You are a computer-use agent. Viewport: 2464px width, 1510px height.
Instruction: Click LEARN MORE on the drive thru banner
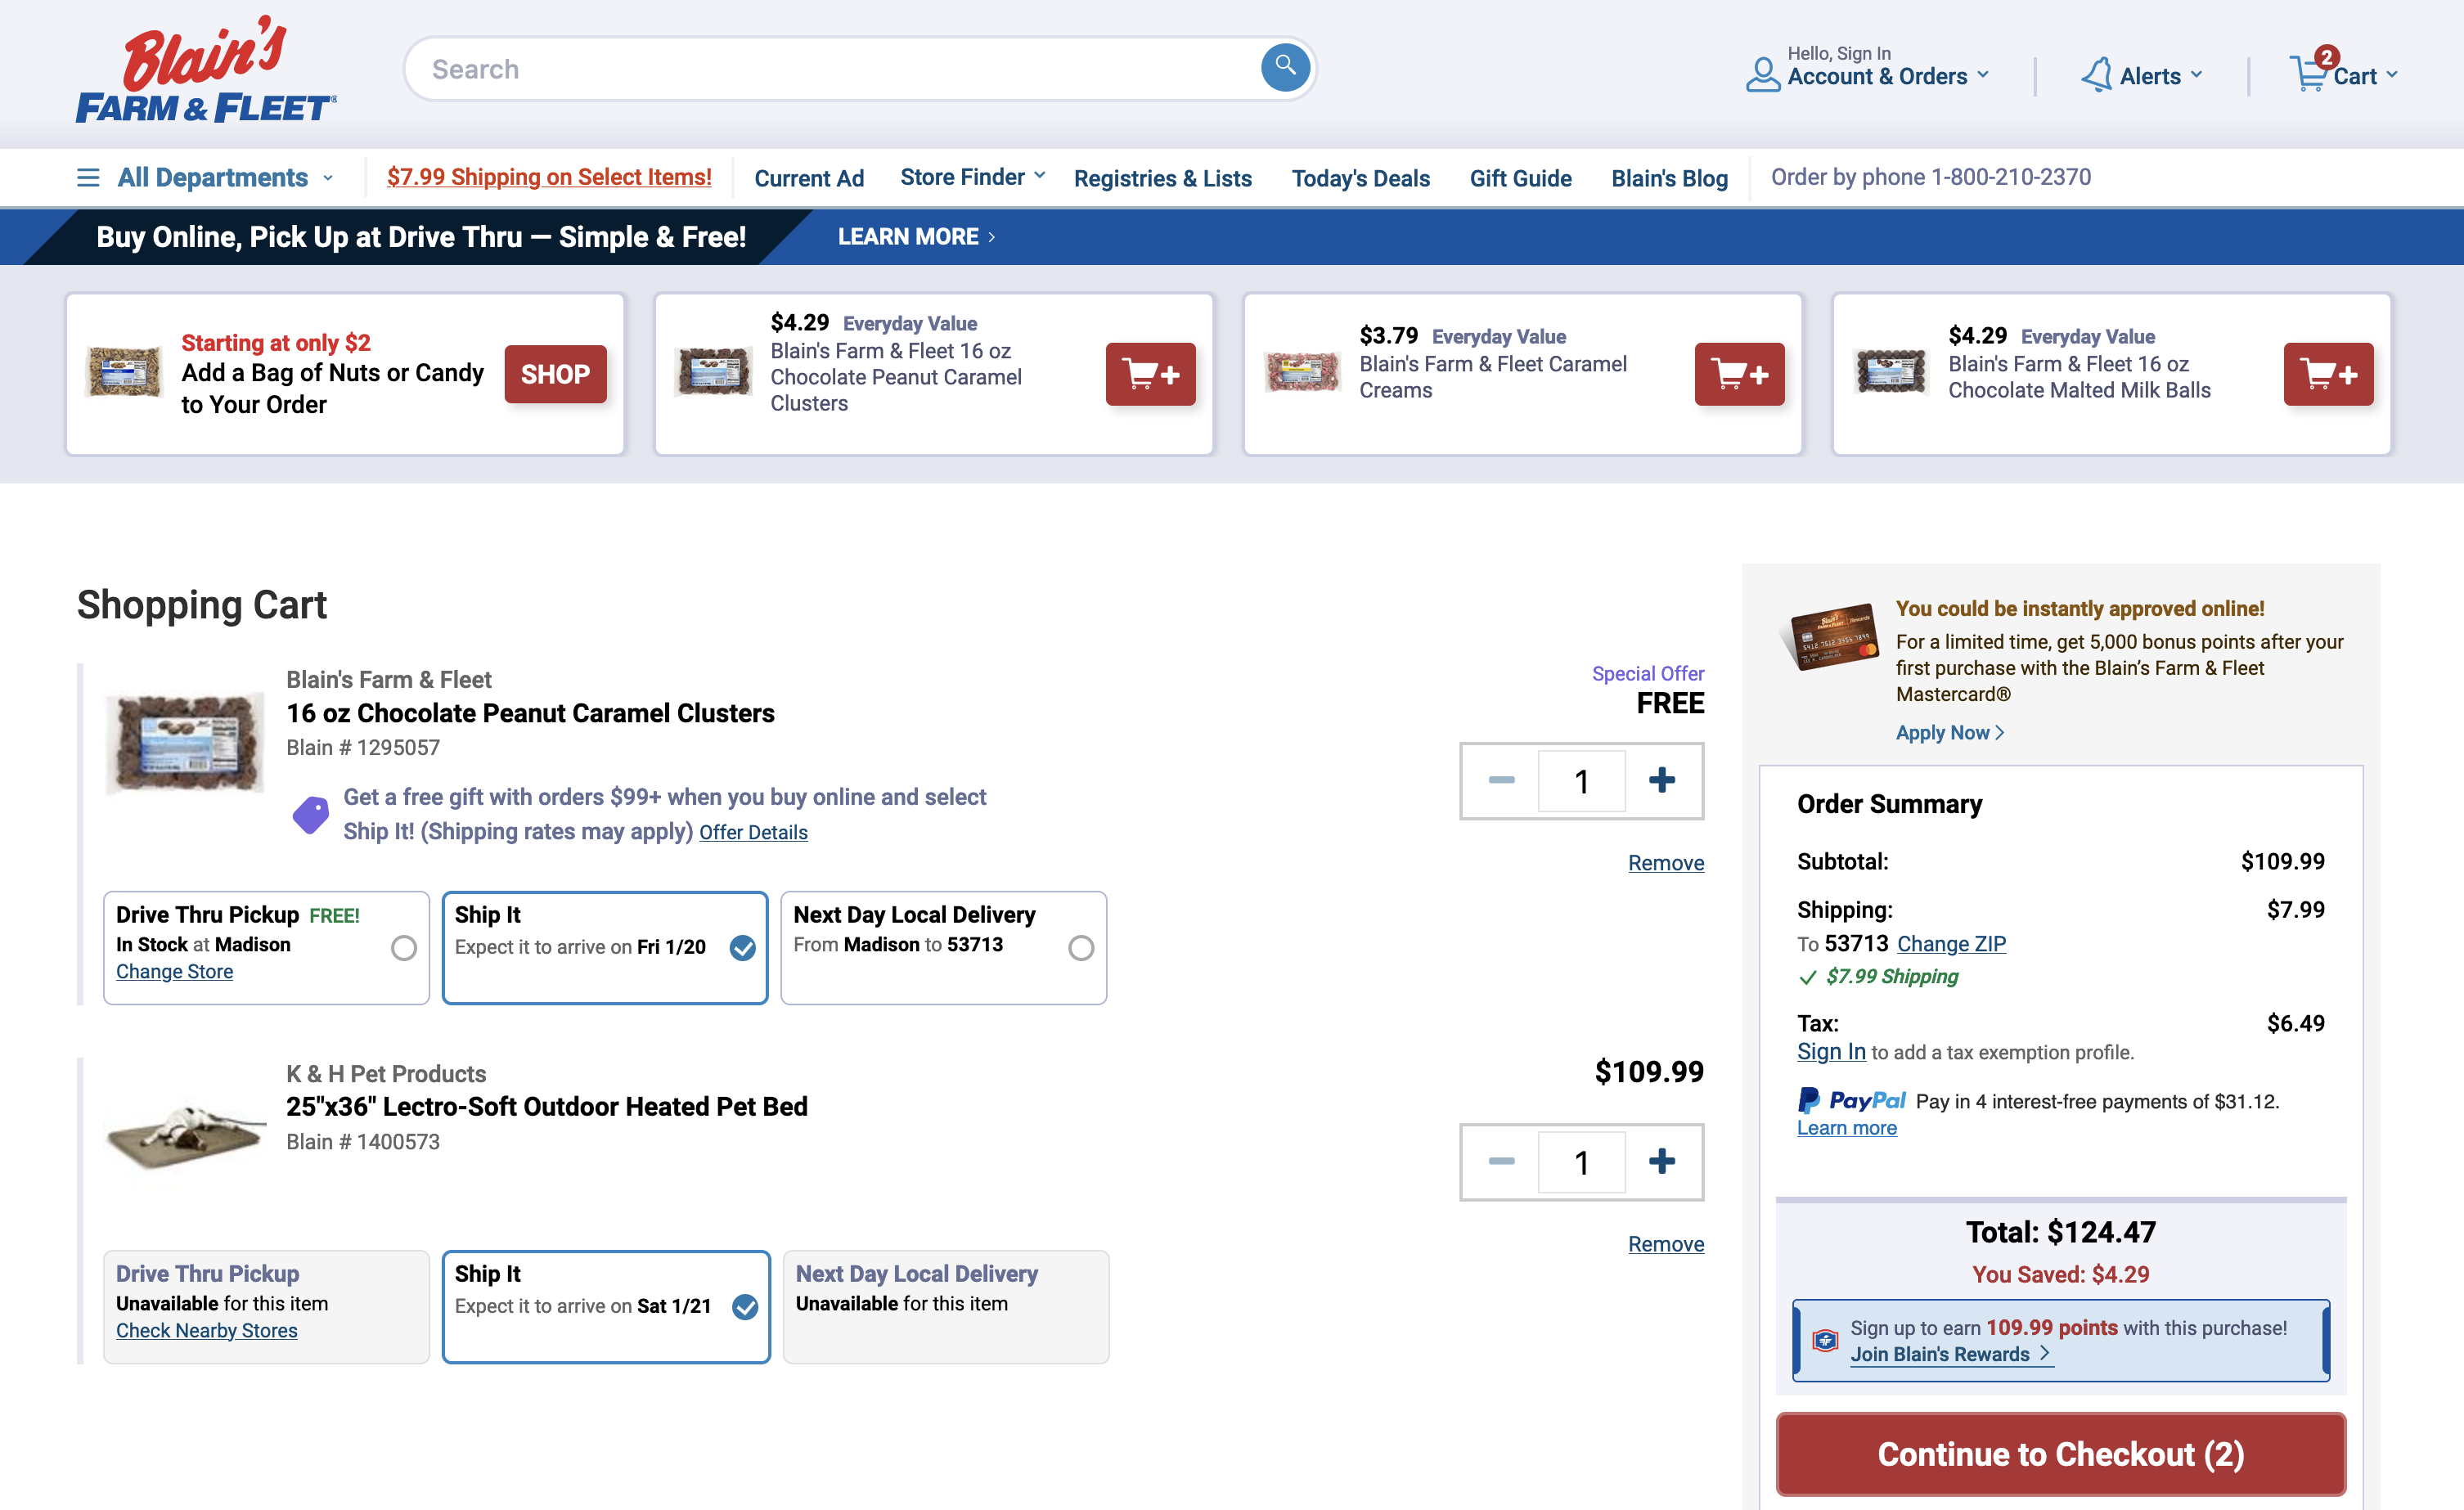pos(916,237)
